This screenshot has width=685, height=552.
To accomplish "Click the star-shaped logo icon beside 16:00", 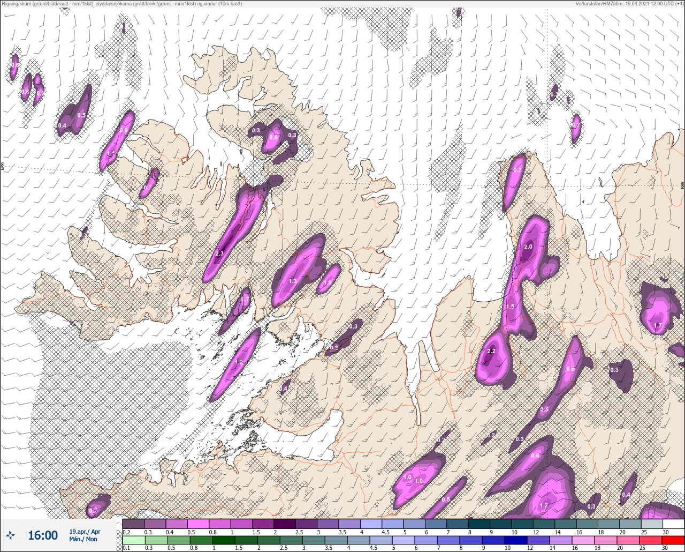I will 11,535.
